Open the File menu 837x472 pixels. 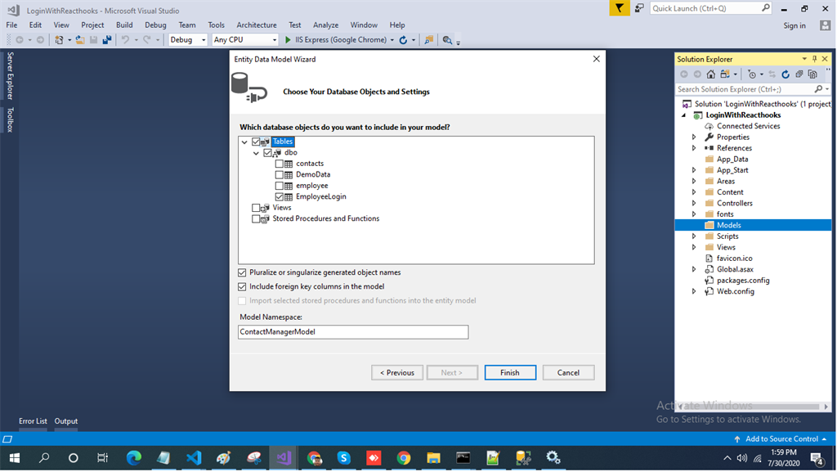[x=11, y=25]
